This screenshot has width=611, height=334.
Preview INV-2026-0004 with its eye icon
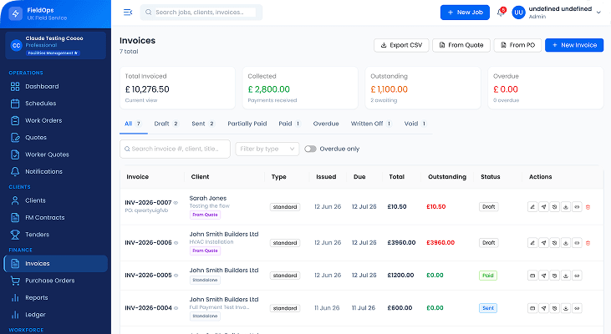tap(176, 308)
